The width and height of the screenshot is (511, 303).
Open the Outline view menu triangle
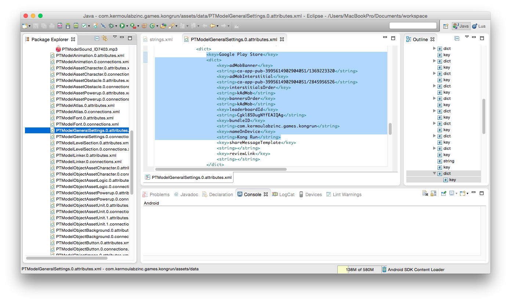467,37
